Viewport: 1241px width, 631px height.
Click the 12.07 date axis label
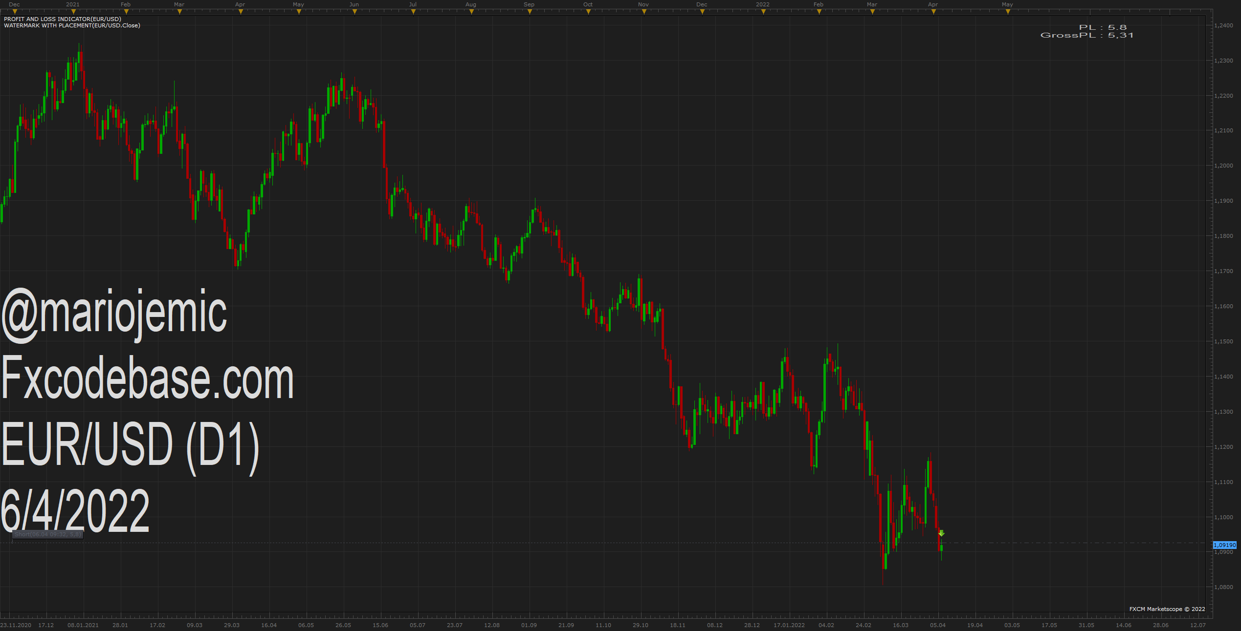[1198, 625]
